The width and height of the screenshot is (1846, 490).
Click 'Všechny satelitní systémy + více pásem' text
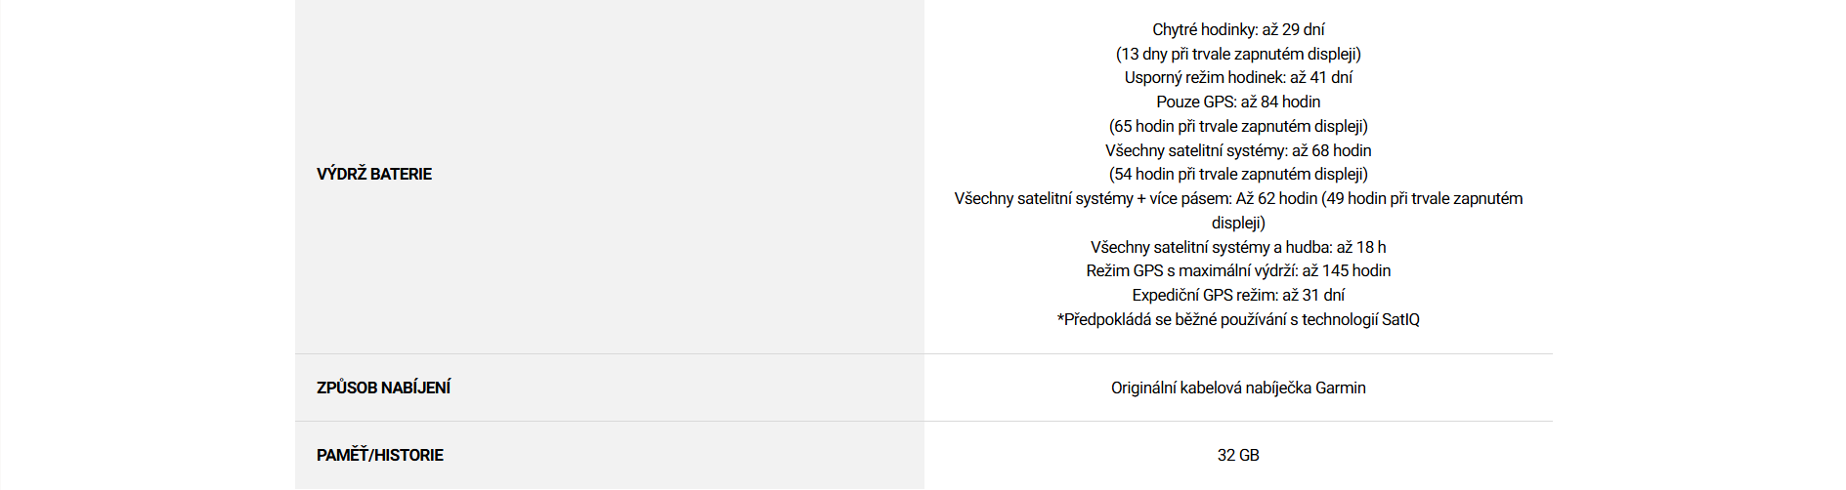(1092, 198)
